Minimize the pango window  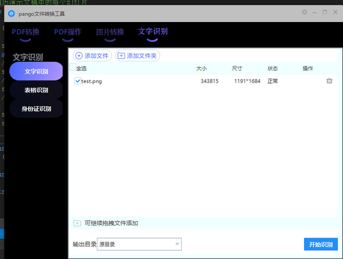[315, 12]
